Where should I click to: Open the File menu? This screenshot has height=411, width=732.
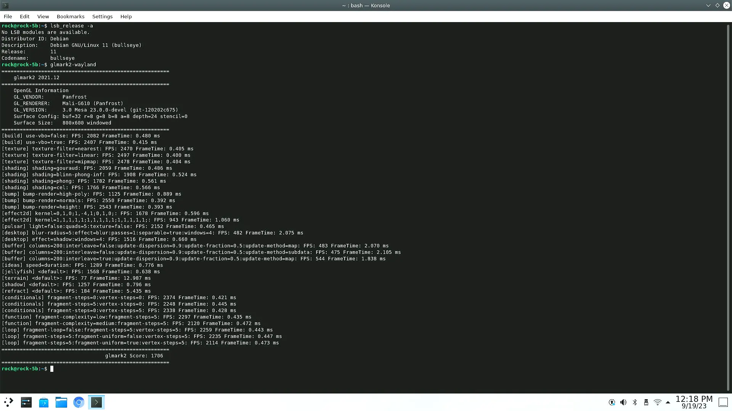pos(8,16)
